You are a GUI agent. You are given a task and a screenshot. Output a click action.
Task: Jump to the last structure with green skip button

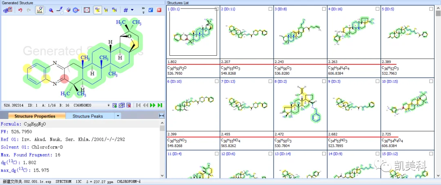point(160,105)
